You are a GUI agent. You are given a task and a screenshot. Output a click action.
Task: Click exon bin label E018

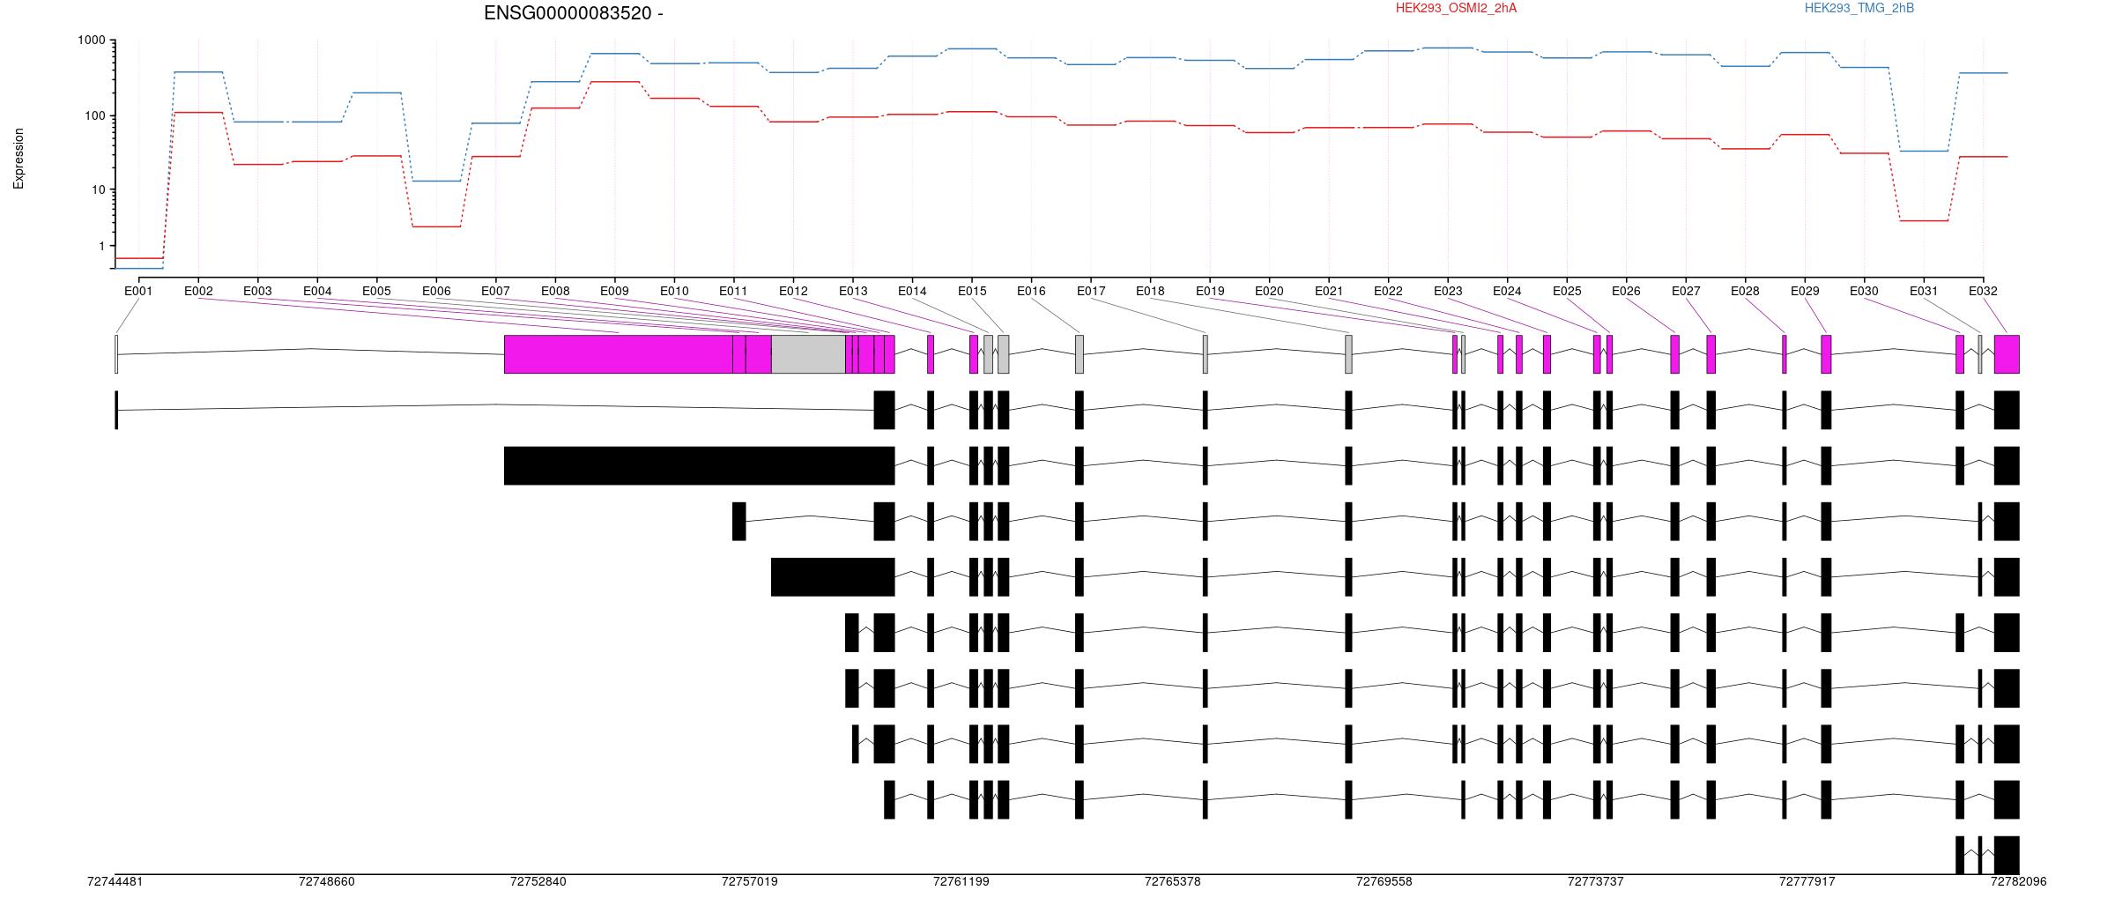pyautogui.click(x=1150, y=291)
